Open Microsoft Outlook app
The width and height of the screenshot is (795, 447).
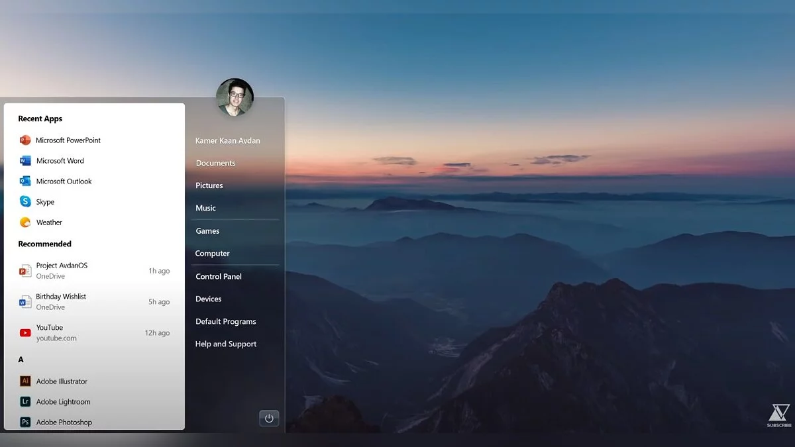64,181
